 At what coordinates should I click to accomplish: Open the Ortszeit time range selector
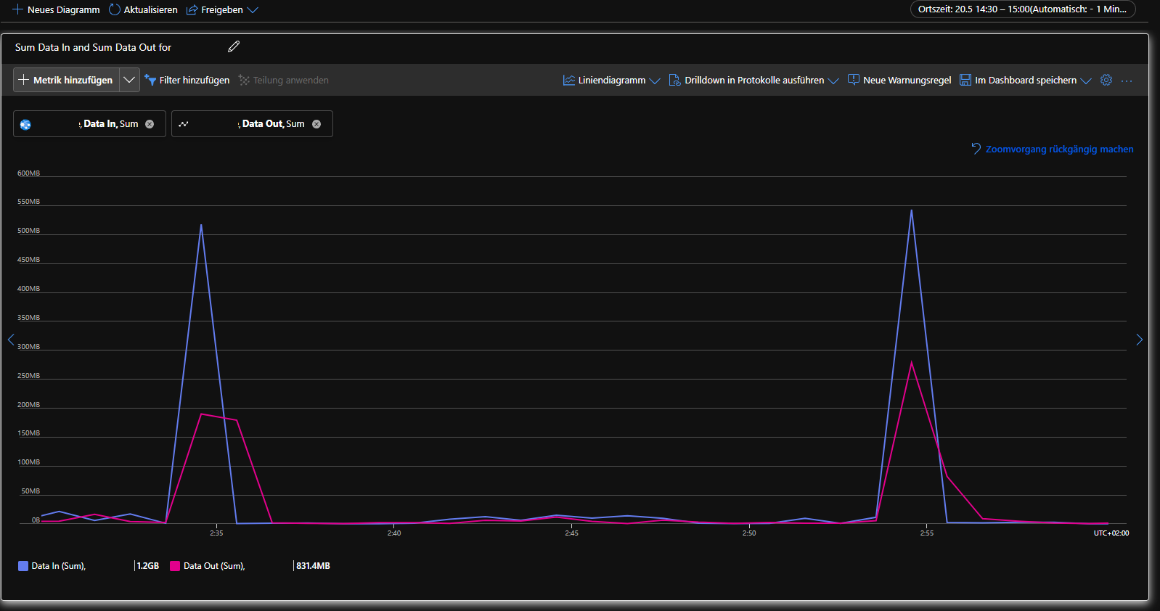tap(1023, 9)
